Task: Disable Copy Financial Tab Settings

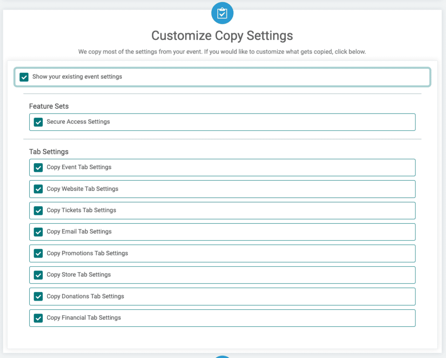Action: click(38, 318)
